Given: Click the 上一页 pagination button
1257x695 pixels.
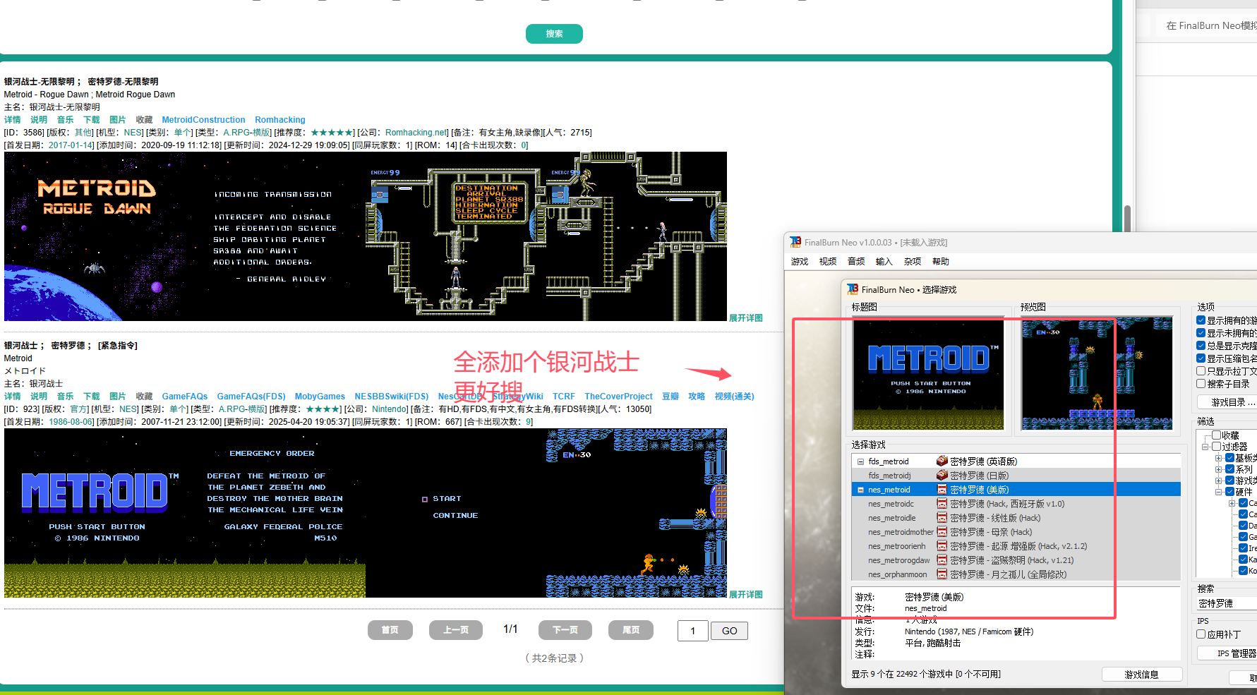Looking at the screenshot, I should [456, 630].
